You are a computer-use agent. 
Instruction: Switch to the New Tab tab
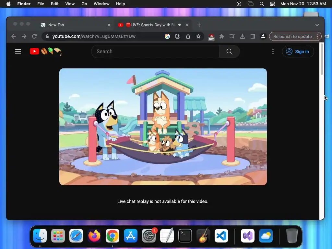76,25
